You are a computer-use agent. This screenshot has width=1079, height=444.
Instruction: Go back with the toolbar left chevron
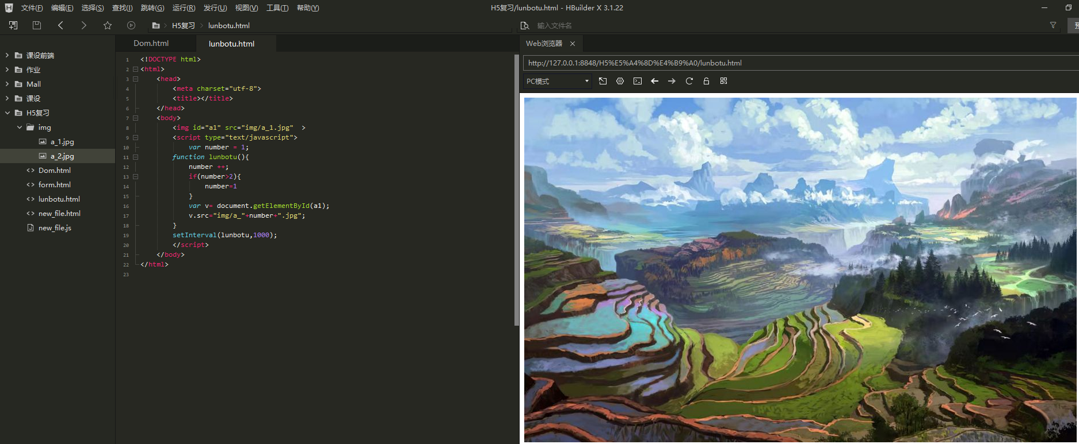point(60,25)
